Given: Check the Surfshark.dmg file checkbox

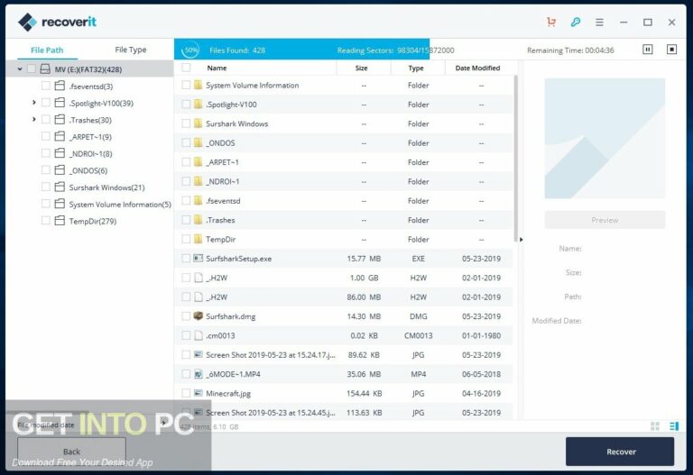Looking at the screenshot, I should [186, 316].
